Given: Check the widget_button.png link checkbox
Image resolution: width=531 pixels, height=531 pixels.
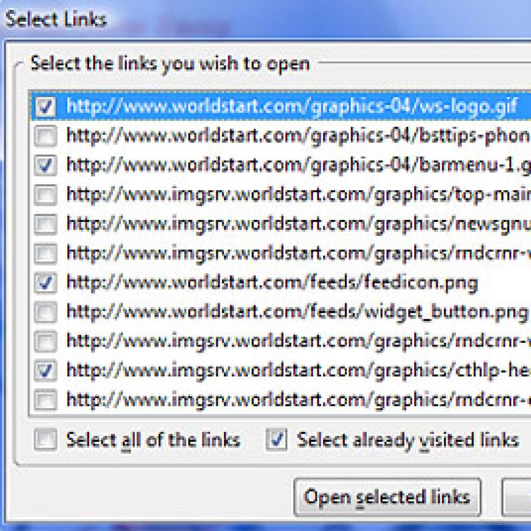Looking at the screenshot, I should point(46,312).
